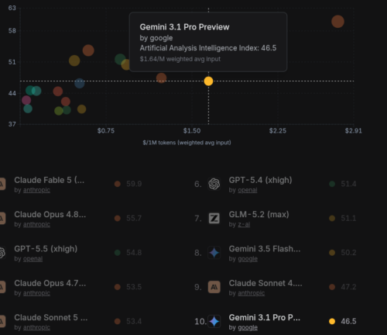The height and width of the screenshot is (335, 387).
Task: Click the 59.9 score value
Action: tap(134, 184)
